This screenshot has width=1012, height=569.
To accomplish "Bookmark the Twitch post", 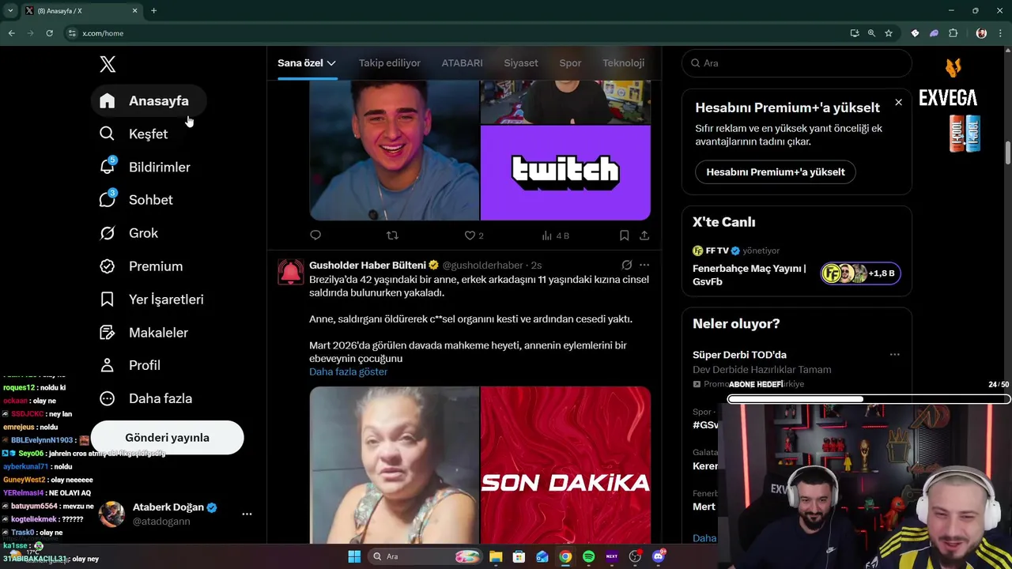I will [x=624, y=236].
